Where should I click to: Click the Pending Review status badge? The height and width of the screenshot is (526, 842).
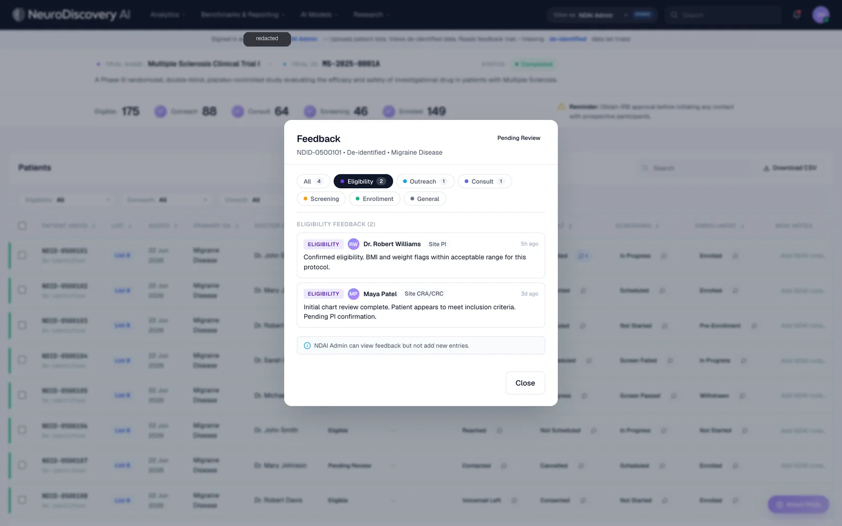click(x=519, y=138)
